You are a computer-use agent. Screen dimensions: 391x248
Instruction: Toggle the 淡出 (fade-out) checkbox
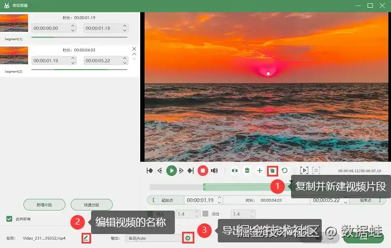tap(205, 214)
